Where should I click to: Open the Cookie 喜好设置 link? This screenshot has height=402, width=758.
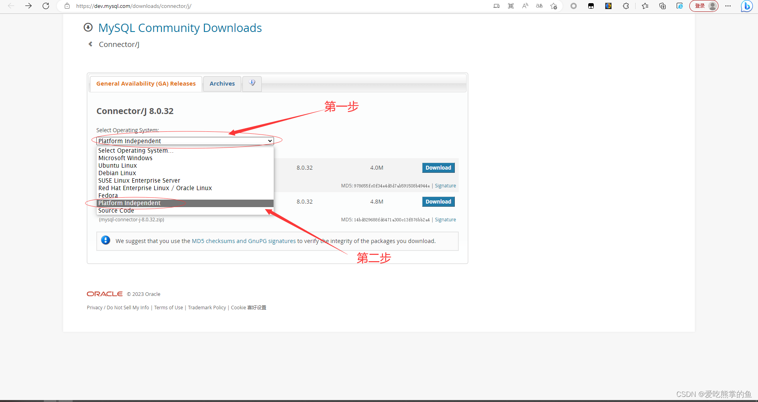pos(249,308)
